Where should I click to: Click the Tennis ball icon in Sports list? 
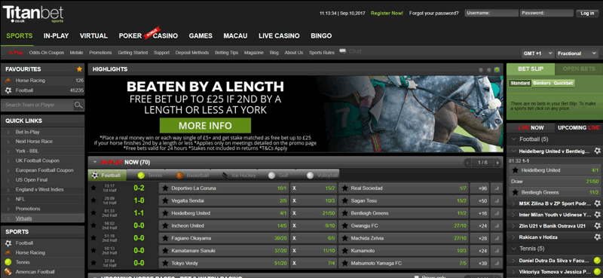pos(8,262)
